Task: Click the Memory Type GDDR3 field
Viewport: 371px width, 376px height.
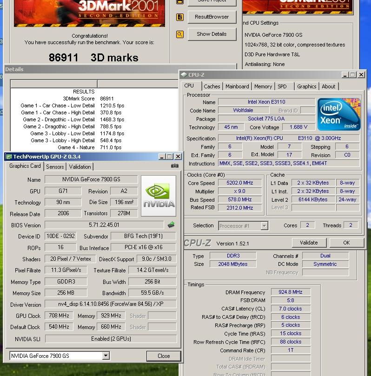Action: tap(66, 282)
